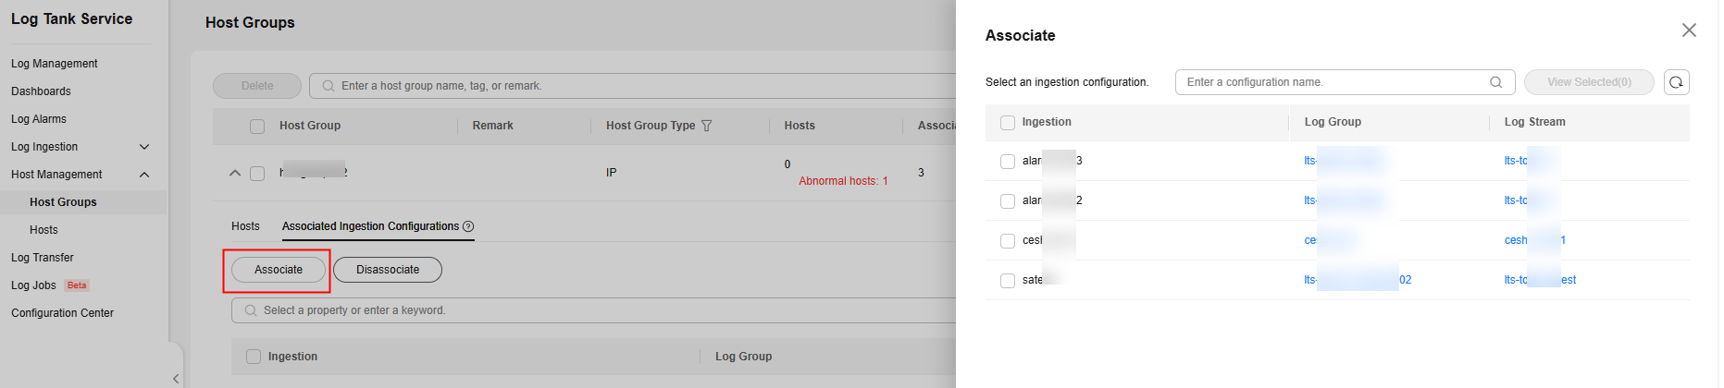
Task: Focus the Enter a configuration name field
Action: 1333,82
